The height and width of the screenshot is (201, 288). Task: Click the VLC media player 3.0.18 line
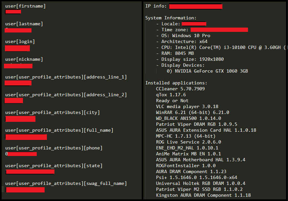coord(187,107)
